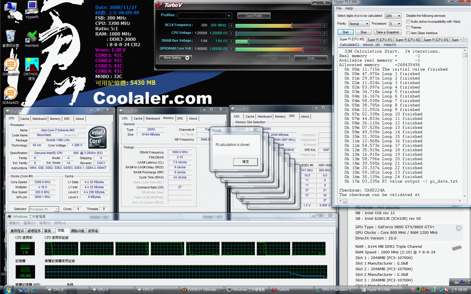
Task: Click the DRAM Bus Voltage slider handle
Action: pos(248,41)
